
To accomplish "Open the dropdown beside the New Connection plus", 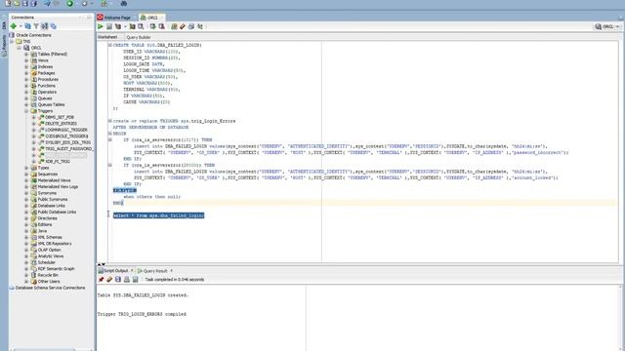I will (21, 26).
